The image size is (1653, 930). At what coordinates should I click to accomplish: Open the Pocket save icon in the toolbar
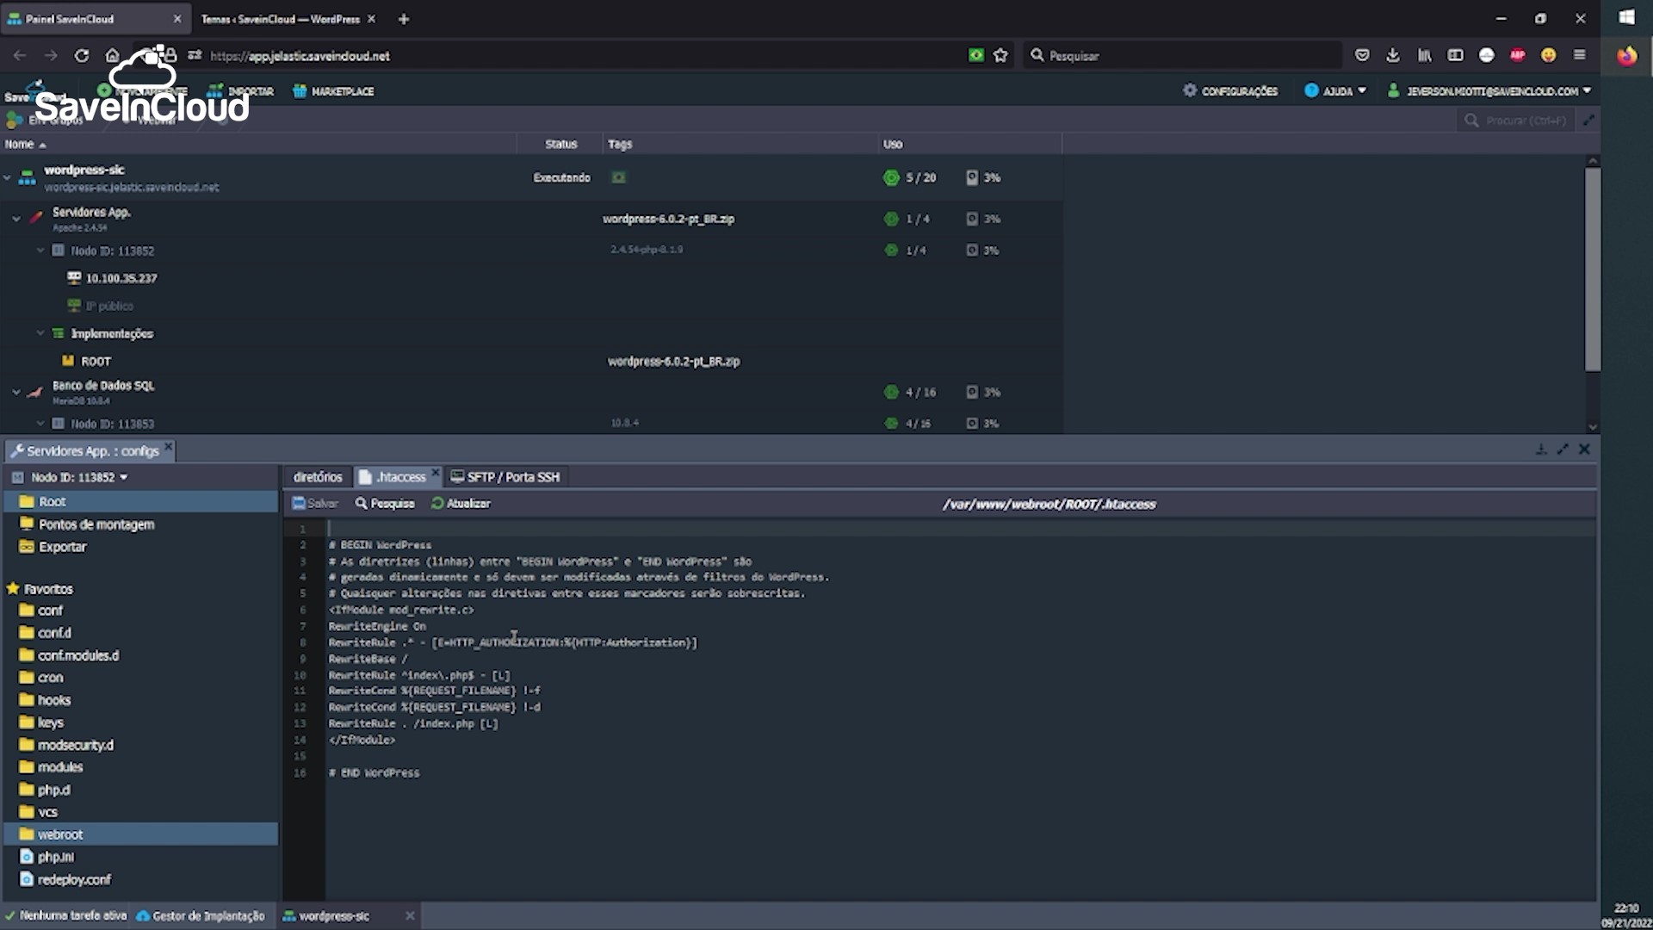click(1362, 56)
